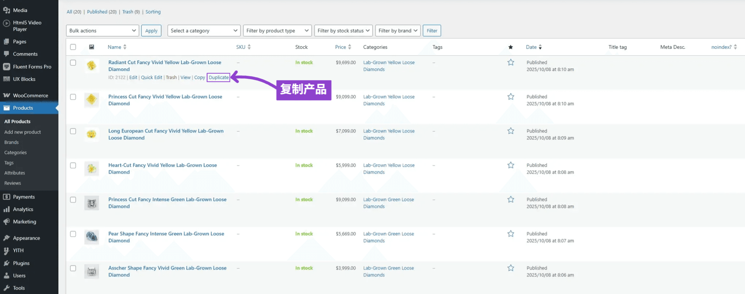Screen dimensions: 745x294
Task: Tick checkbox for Pear Shape Green diamond
Action: tap(73, 234)
